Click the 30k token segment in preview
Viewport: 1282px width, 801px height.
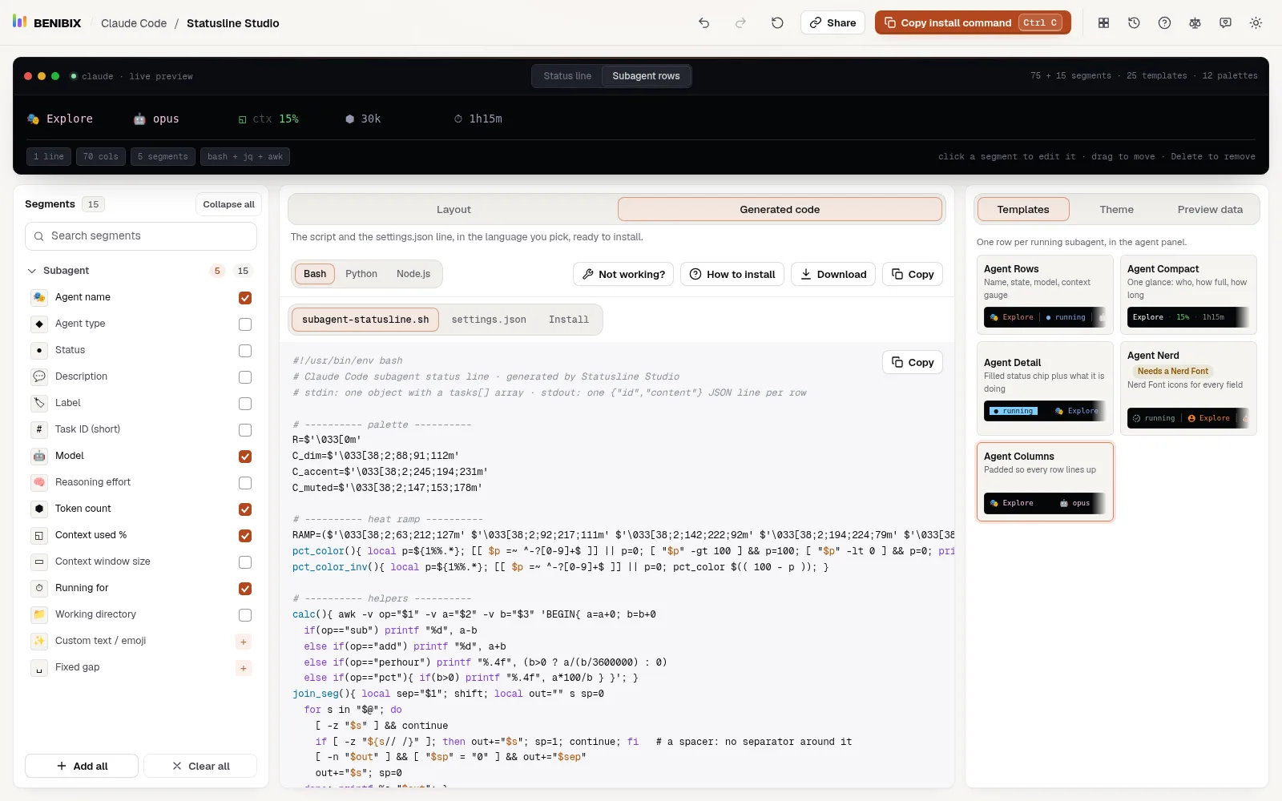[x=363, y=119]
